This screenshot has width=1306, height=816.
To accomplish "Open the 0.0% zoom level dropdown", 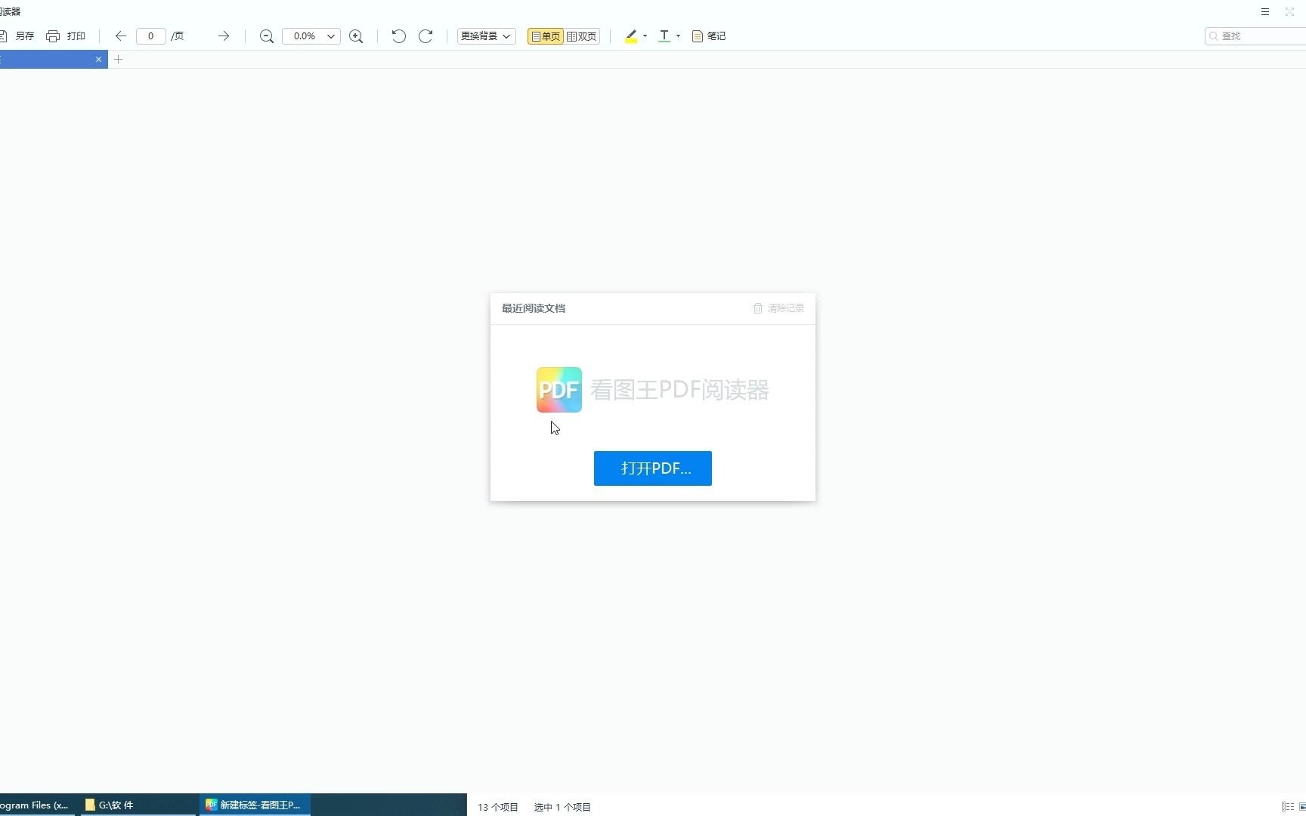I will 311,36.
